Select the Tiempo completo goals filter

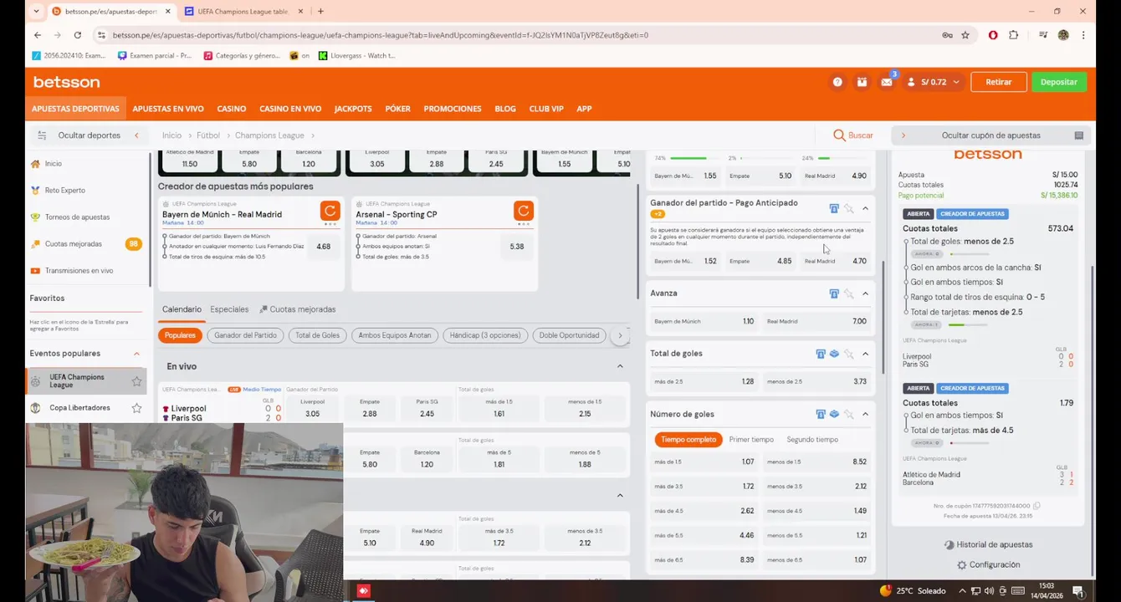[688, 440]
